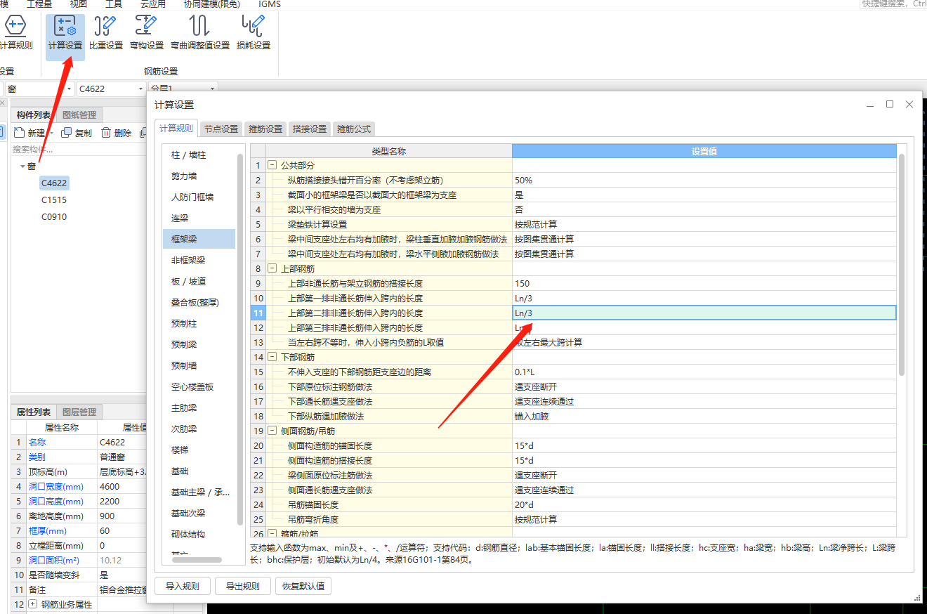The width and height of the screenshot is (927, 614).
Task: Click the category list horizontal scrollbar
Action: click(196, 560)
